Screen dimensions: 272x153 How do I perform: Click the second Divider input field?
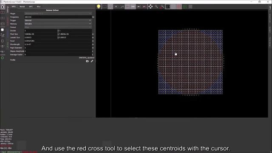(75, 31)
